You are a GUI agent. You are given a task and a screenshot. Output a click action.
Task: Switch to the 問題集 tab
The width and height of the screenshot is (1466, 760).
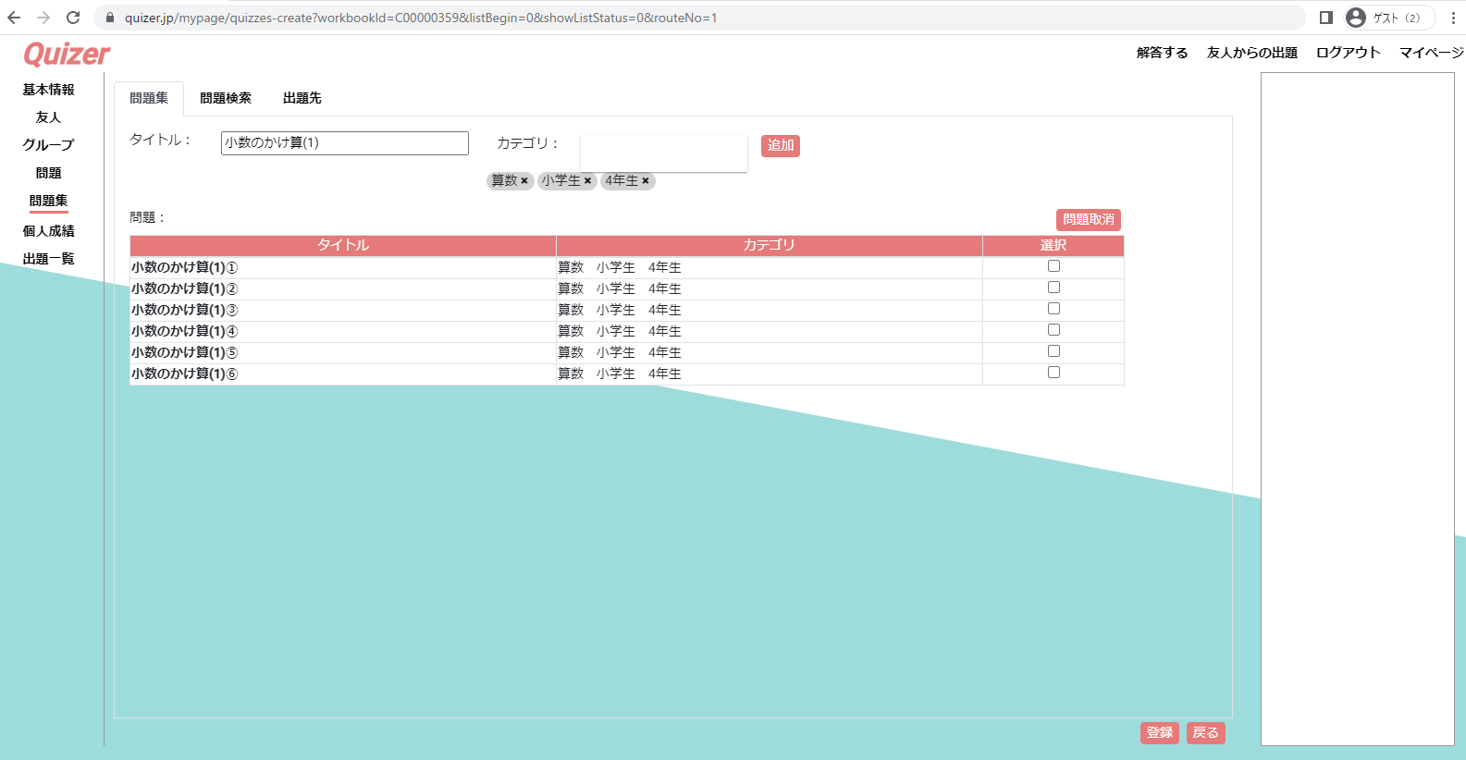coord(149,98)
